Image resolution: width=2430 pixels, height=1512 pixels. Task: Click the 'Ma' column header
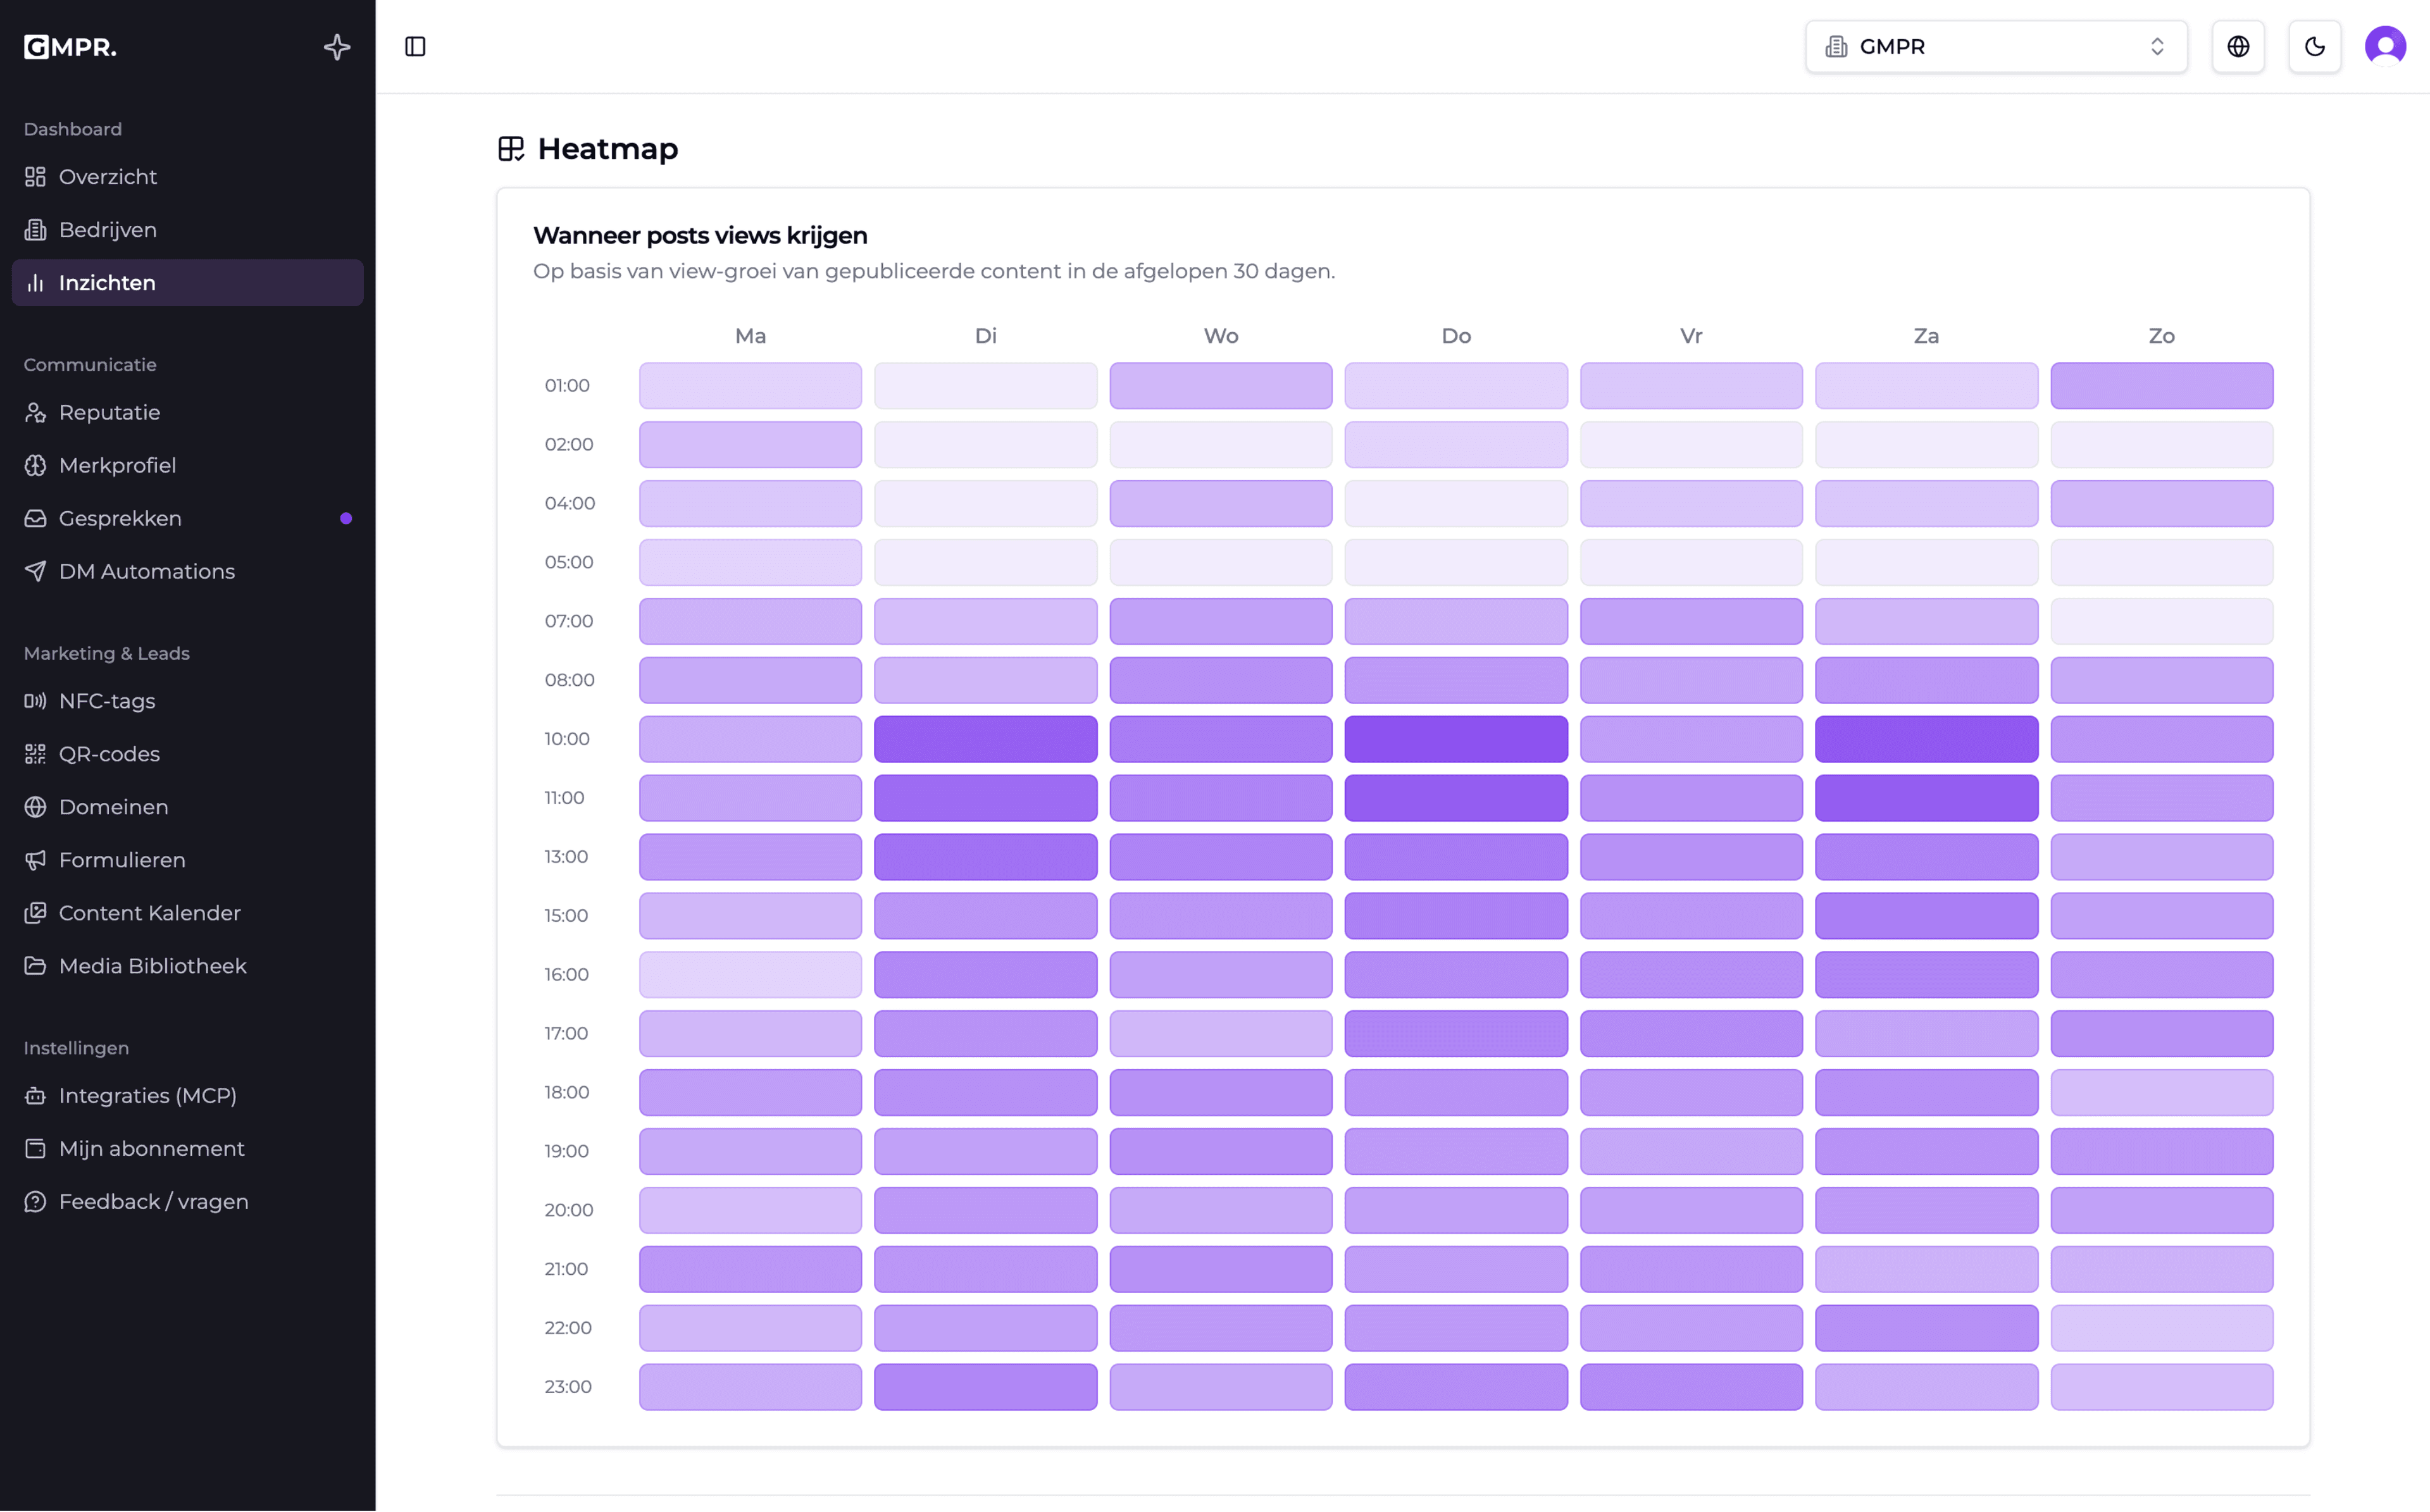(x=750, y=336)
